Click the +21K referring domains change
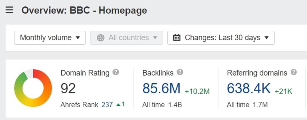The height and width of the screenshot is (120, 307). [283, 91]
